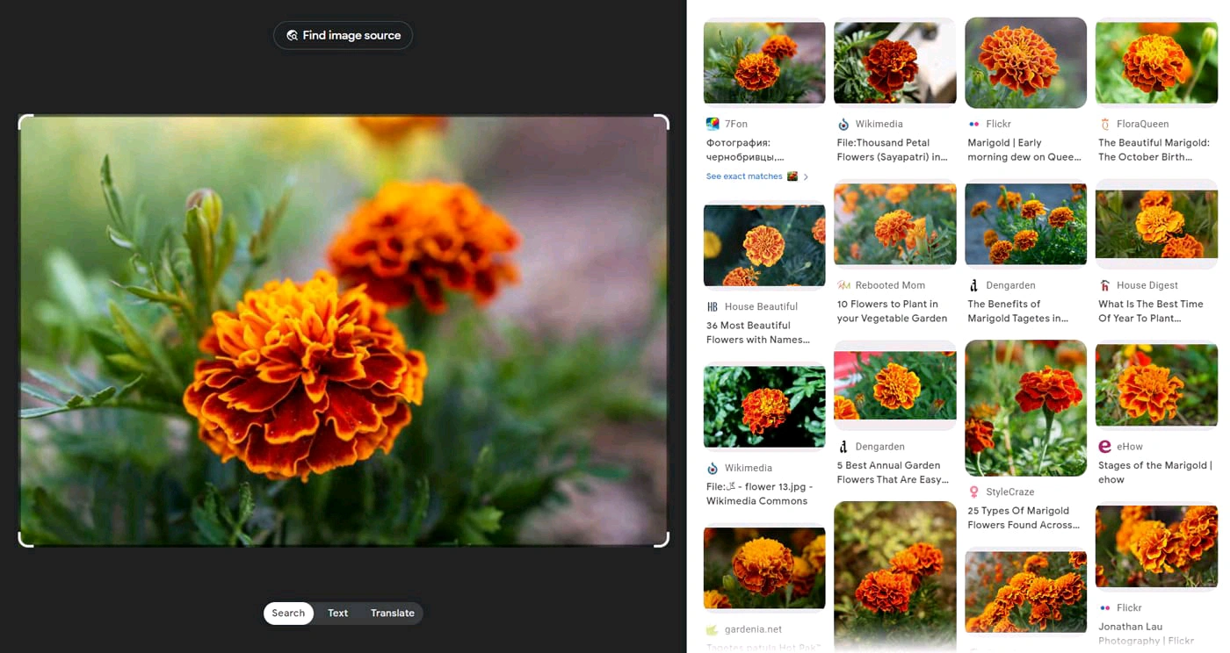This screenshot has height=653, width=1230.
Task: Click the 'StyleCraze' source name
Action: [x=1010, y=492]
